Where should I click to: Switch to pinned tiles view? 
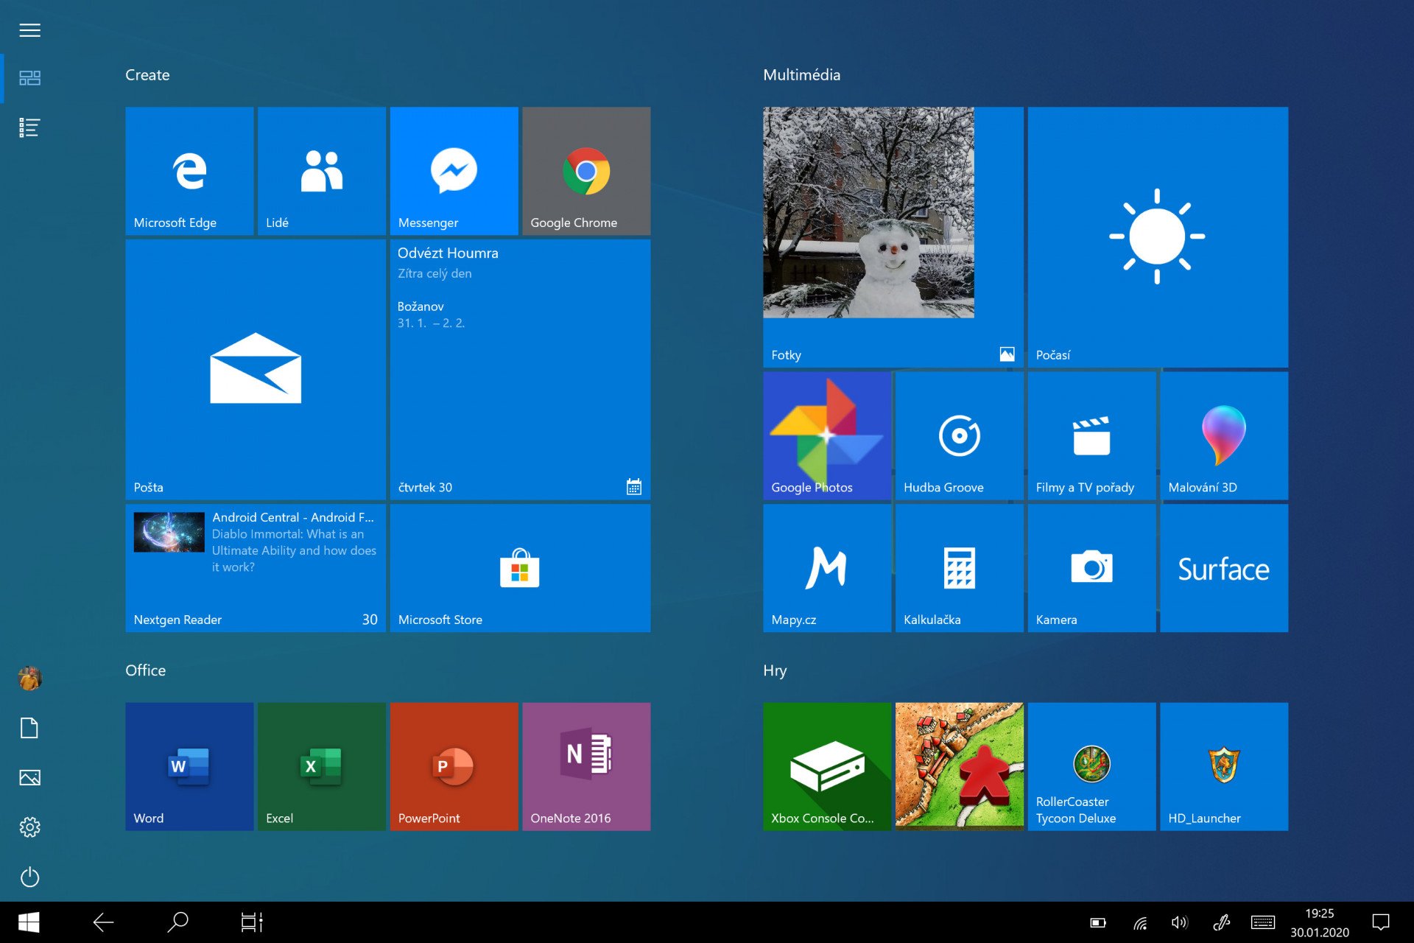coord(29,78)
